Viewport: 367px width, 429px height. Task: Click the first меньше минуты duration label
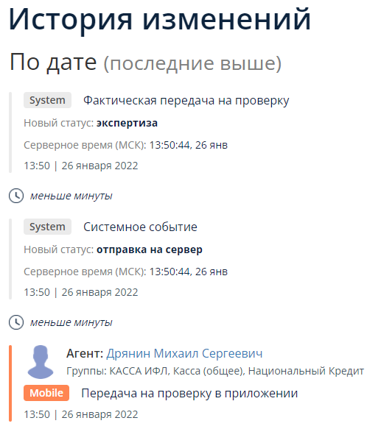[x=71, y=196]
